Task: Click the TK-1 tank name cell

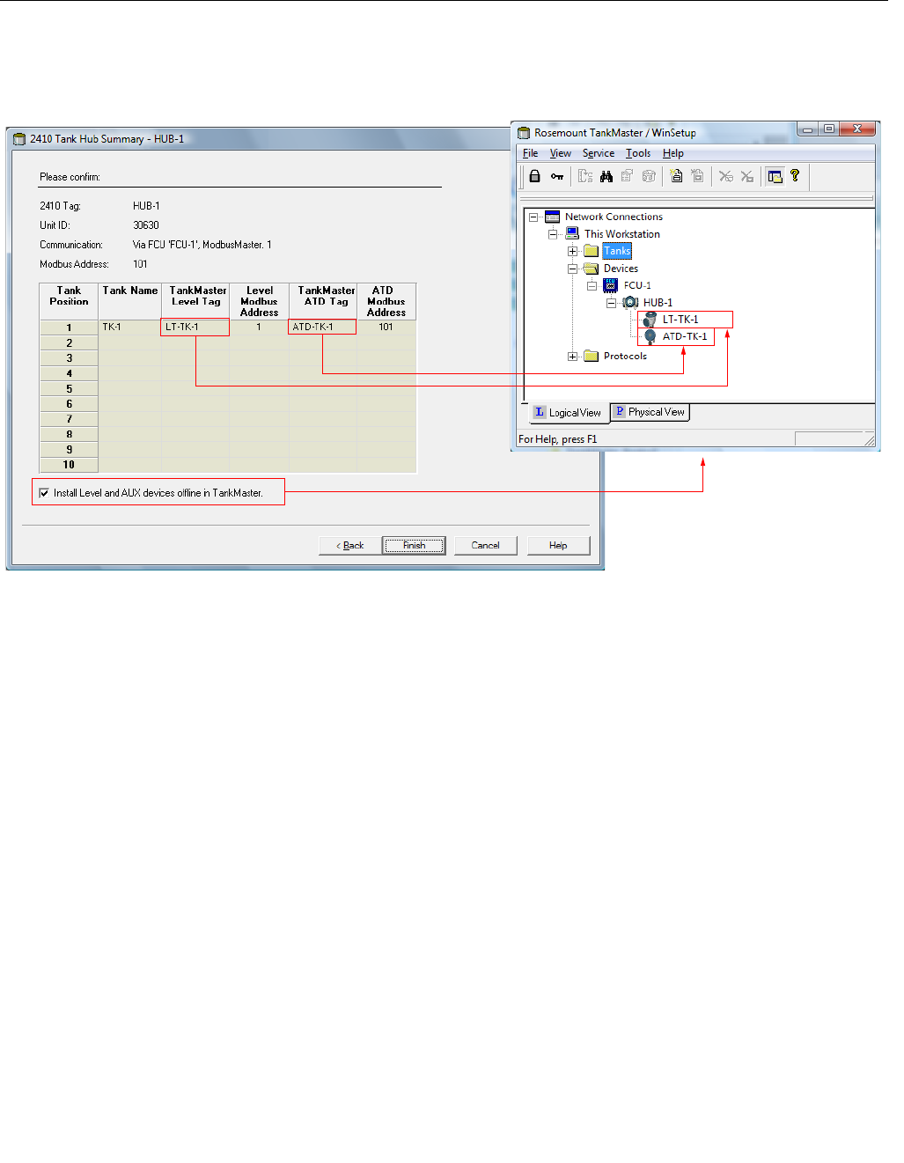Action: tap(129, 327)
